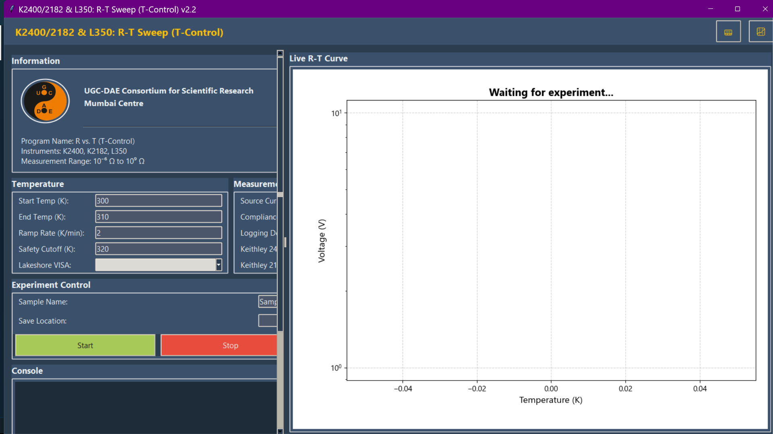The width and height of the screenshot is (773, 434).
Task: Click the Lakeshore VISA combo box field
Action: tap(155, 265)
